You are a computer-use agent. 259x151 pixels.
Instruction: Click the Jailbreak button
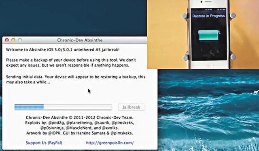point(132,107)
